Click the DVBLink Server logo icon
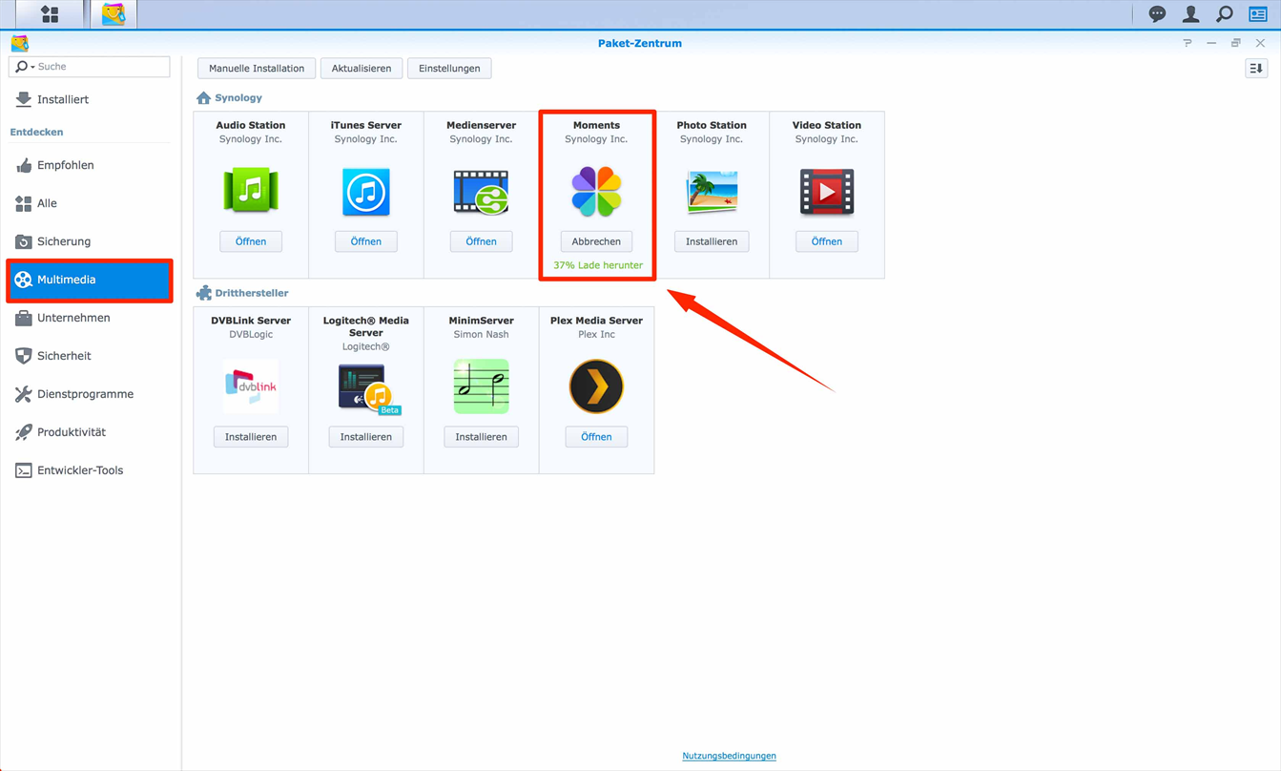 click(251, 386)
